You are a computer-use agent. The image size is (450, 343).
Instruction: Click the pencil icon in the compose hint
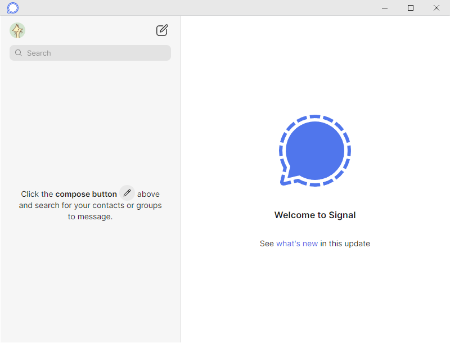tap(127, 193)
